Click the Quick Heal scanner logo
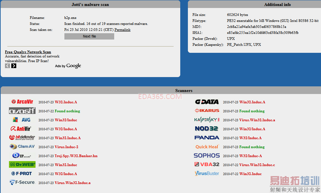The image size is (321, 193). click(207, 147)
